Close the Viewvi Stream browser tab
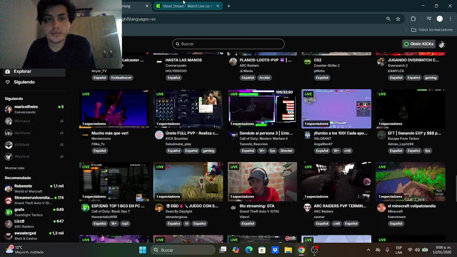The height and width of the screenshot is (257, 457). 218,6
